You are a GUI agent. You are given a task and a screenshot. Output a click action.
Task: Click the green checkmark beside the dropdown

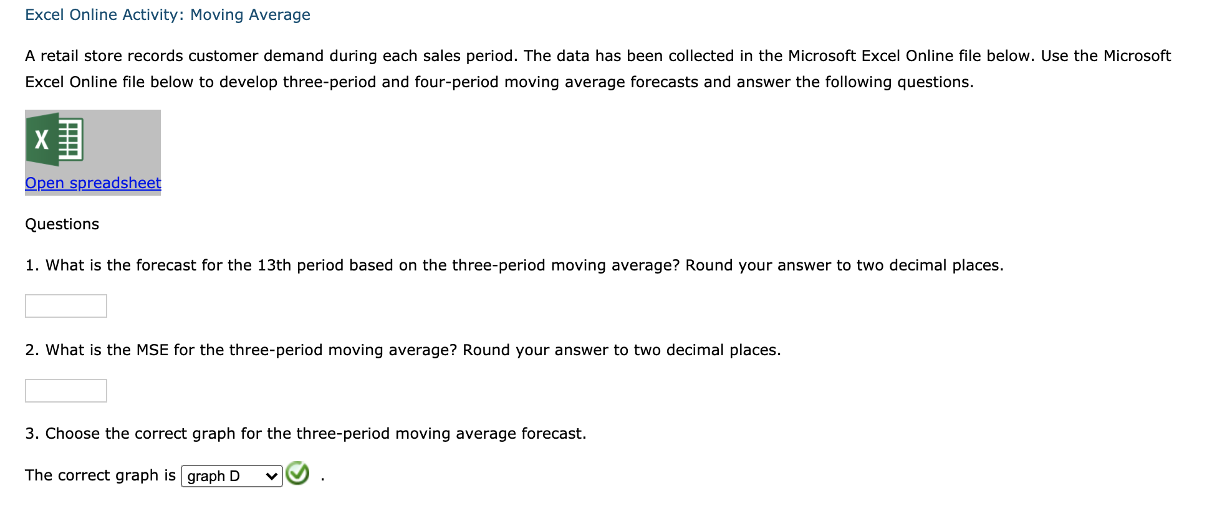298,474
